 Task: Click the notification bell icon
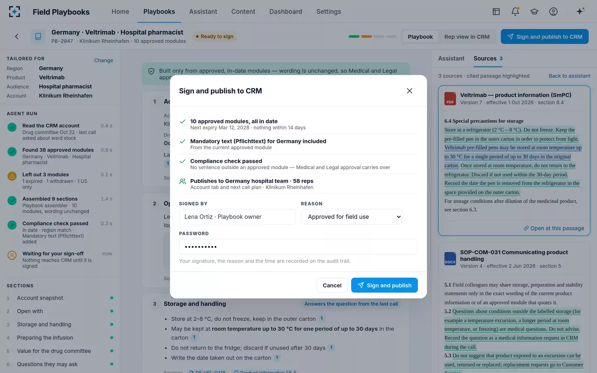[x=515, y=12]
